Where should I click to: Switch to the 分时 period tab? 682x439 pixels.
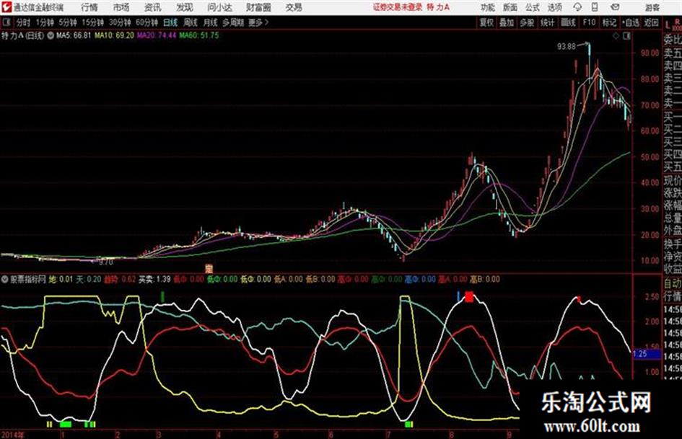pyautogui.click(x=23, y=22)
